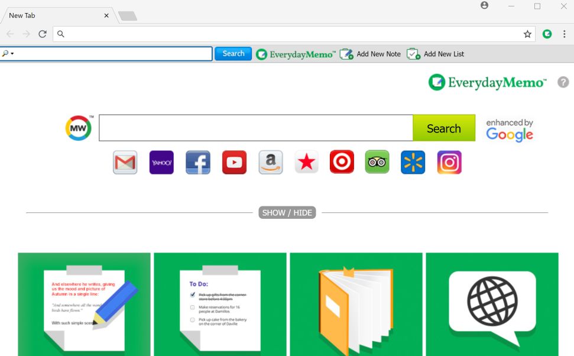Click the Add New Note toolbar icon
Viewport: 574px width, 356px height.
(345, 53)
